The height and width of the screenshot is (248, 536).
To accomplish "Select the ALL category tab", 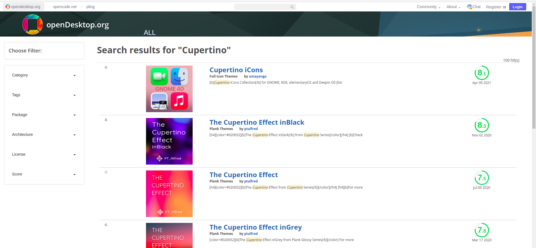I will point(150,33).
